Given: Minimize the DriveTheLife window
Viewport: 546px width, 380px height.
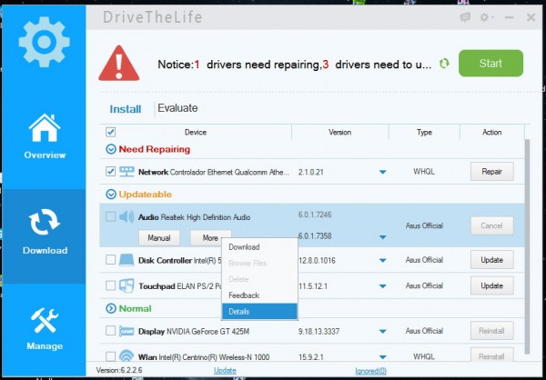Looking at the screenshot, I should (x=509, y=17).
